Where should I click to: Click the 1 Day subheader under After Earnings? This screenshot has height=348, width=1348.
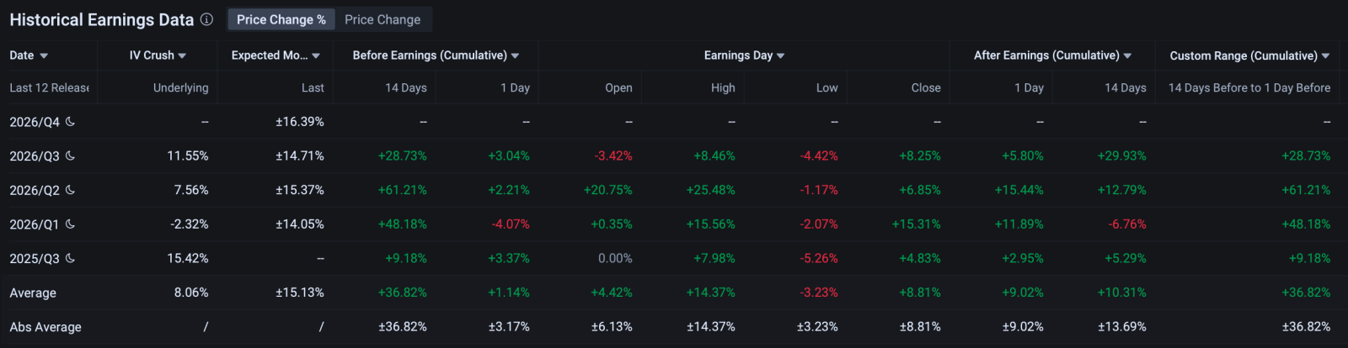click(1029, 87)
